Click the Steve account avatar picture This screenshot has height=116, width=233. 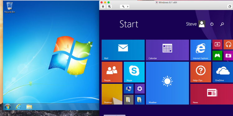tap(202, 24)
